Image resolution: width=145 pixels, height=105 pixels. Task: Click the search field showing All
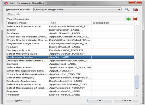click(76, 14)
